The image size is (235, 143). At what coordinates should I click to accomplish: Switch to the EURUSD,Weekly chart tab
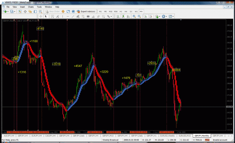point(167,136)
